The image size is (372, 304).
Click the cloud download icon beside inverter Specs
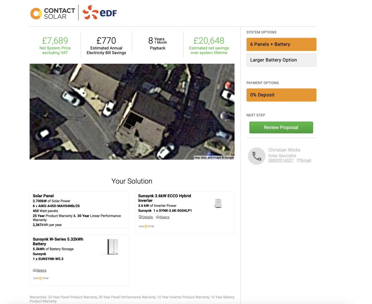point(158,217)
